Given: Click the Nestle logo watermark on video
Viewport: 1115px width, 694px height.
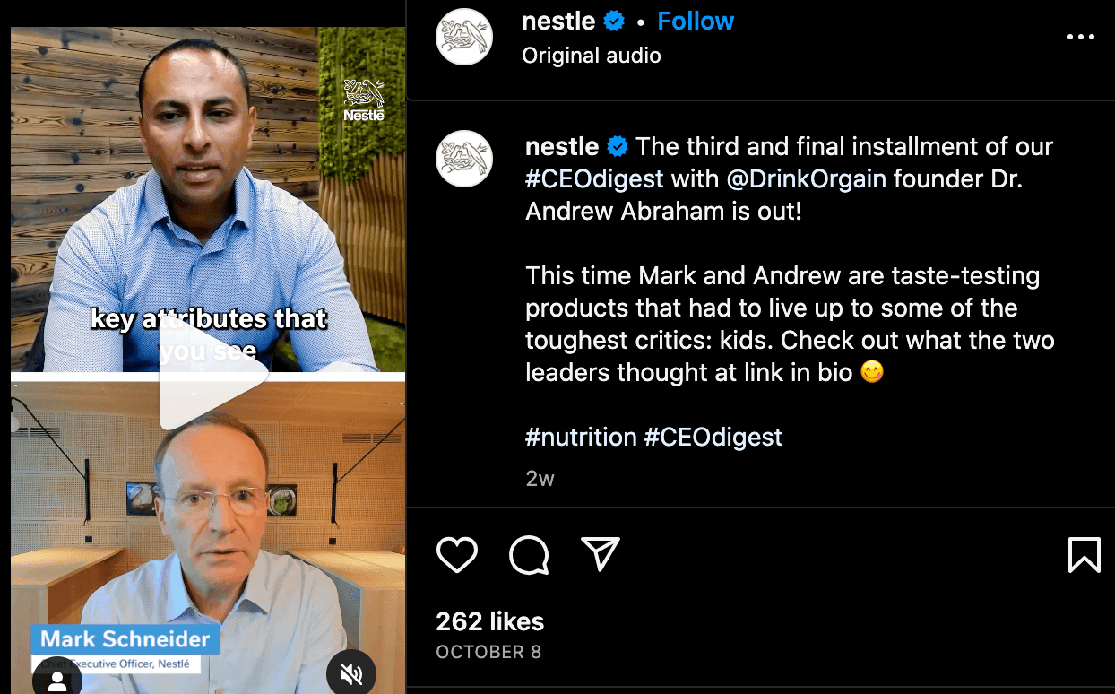Looking at the screenshot, I should pyautogui.click(x=364, y=100).
